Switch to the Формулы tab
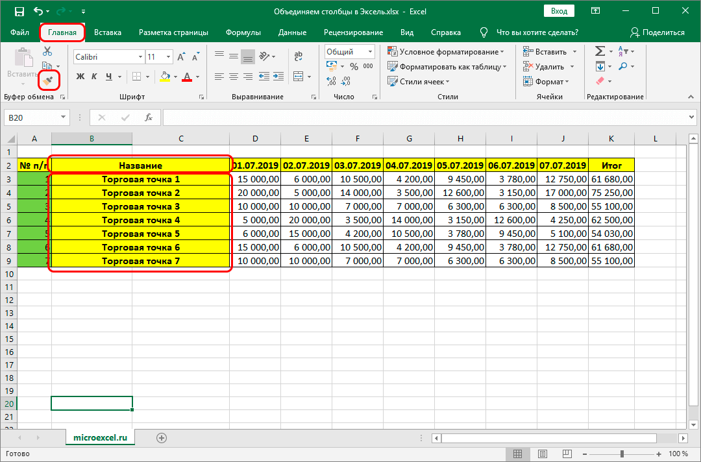The height and width of the screenshot is (462, 701). pos(243,32)
